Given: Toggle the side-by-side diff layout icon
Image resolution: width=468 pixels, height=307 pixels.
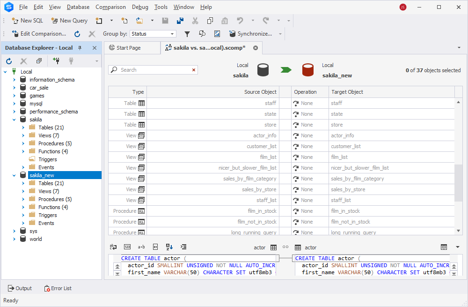Looking at the screenshot, I should click(x=444, y=247).
